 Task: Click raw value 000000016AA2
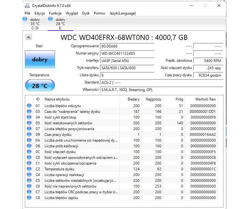pos(203,134)
